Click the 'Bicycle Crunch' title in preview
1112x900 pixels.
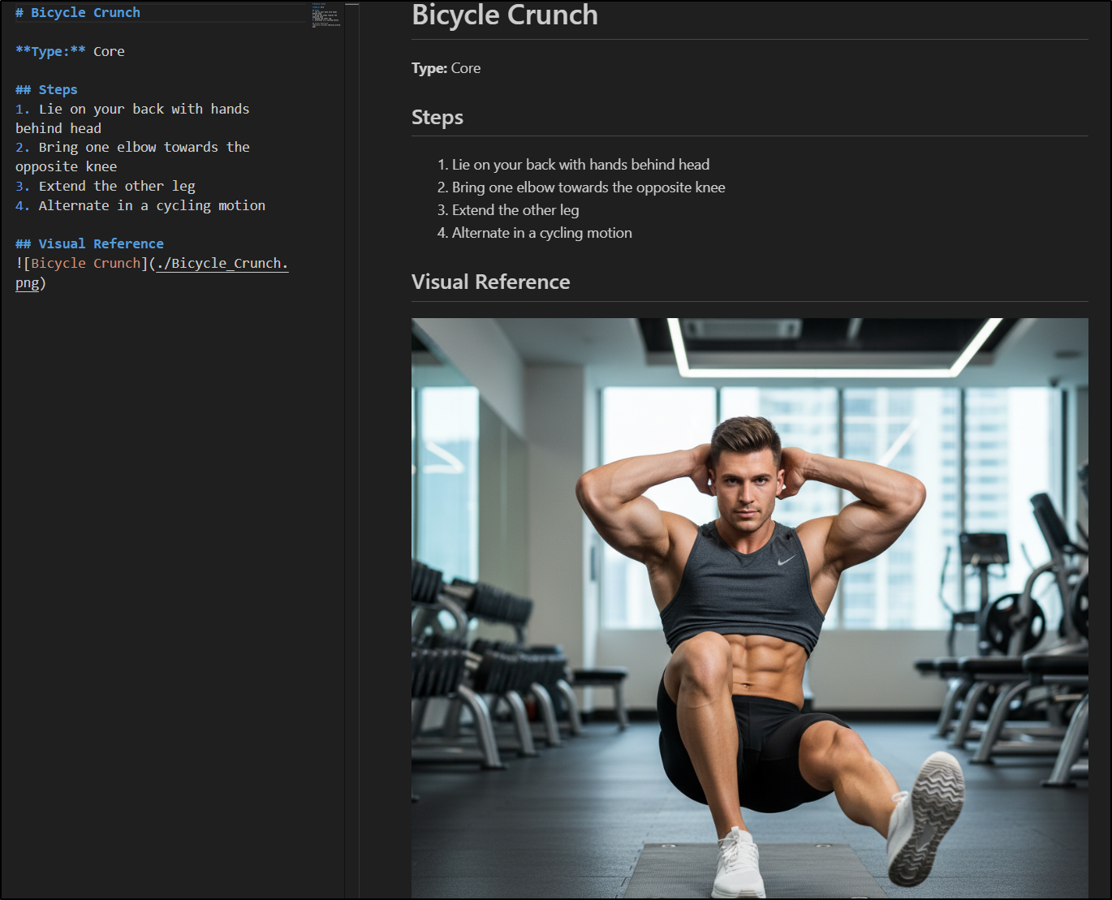[504, 15]
